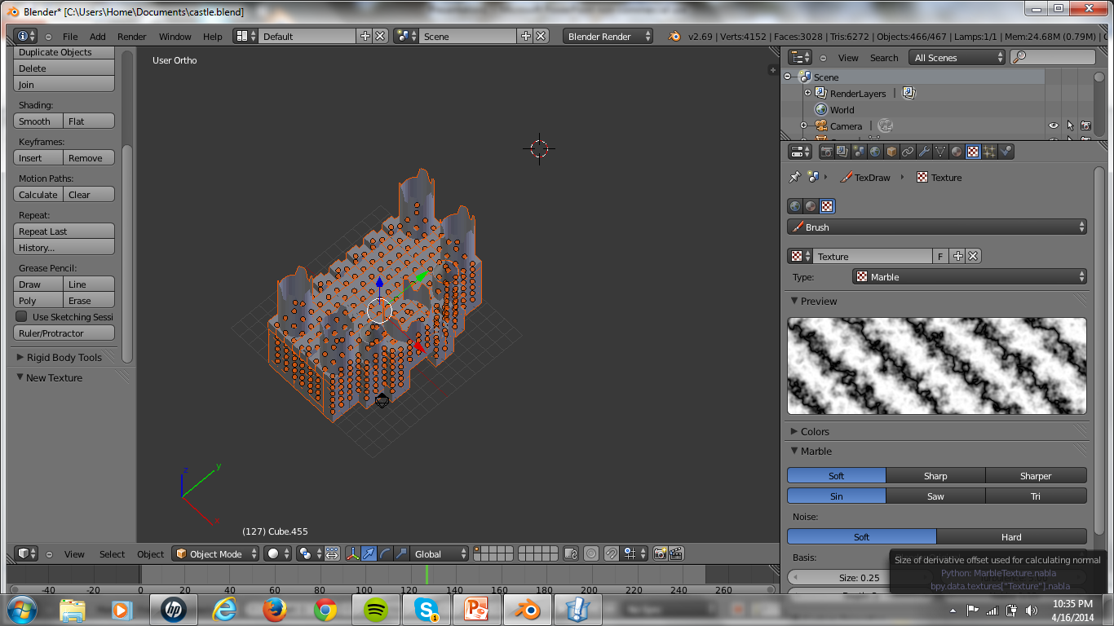Toggle Use Sketching Session checkbox
The height and width of the screenshot is (626, 1114).
pos(22,317)
